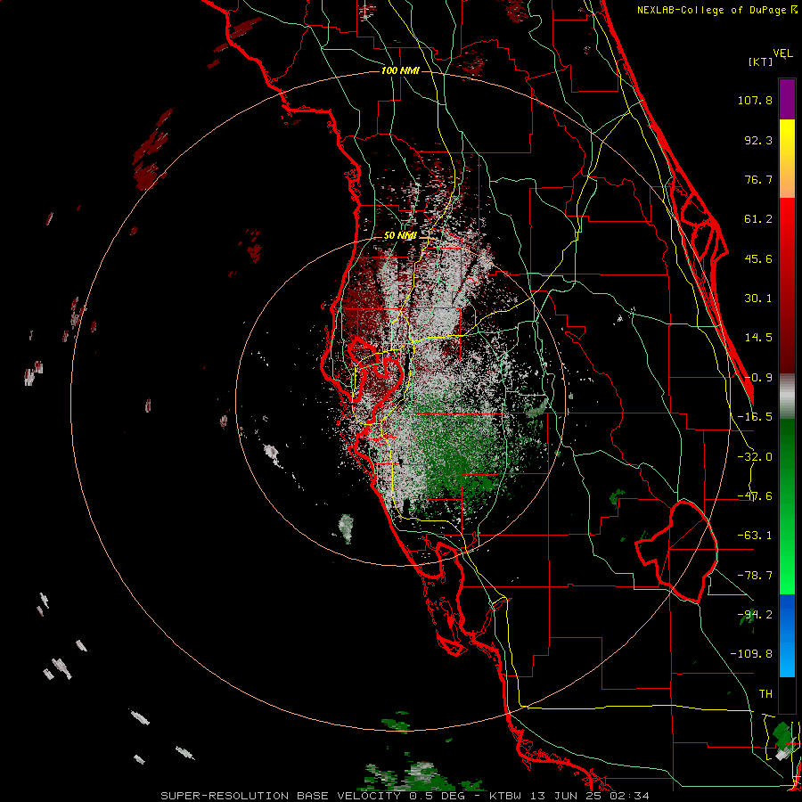The image size is (802, 802).
Task: Pick the gray near-zero segment of the color bar
Action: [787, 397]
